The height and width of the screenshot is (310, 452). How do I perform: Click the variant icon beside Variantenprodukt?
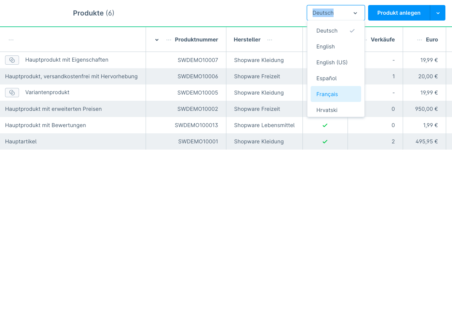(x=12, y=93)
